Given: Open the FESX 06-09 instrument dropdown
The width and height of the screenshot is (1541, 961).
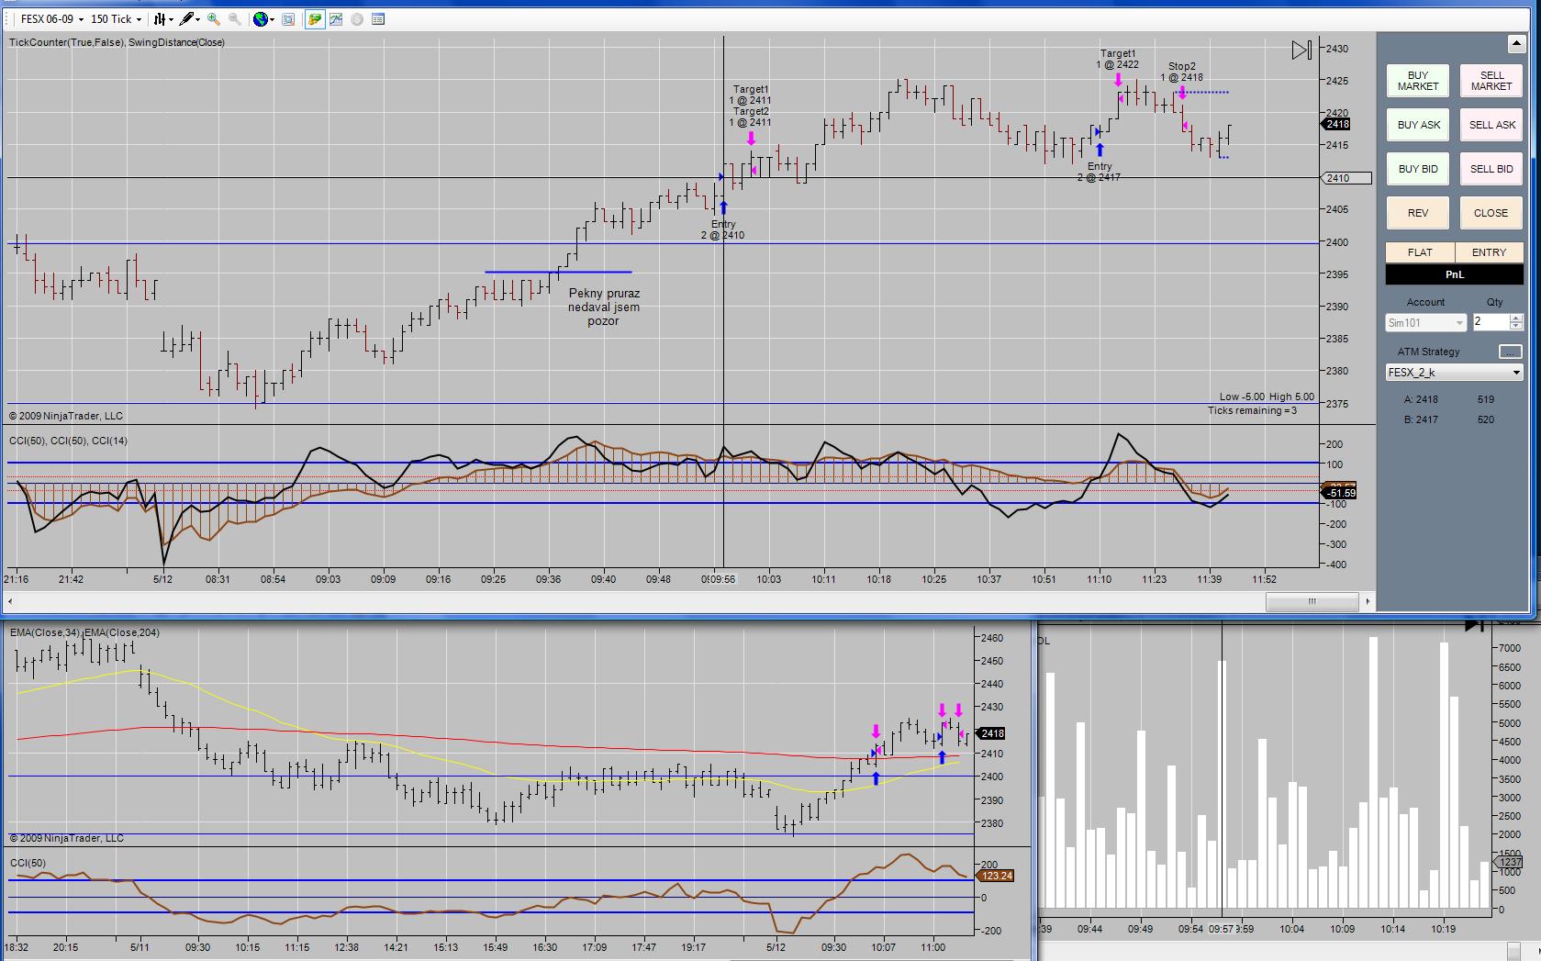Looking at the screenshot, I should pos(51,18).
